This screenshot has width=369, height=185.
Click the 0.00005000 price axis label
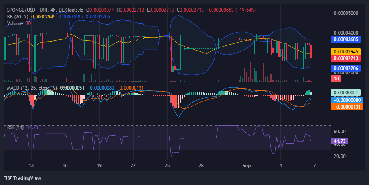pyautogui.click(x=346, y=13)
